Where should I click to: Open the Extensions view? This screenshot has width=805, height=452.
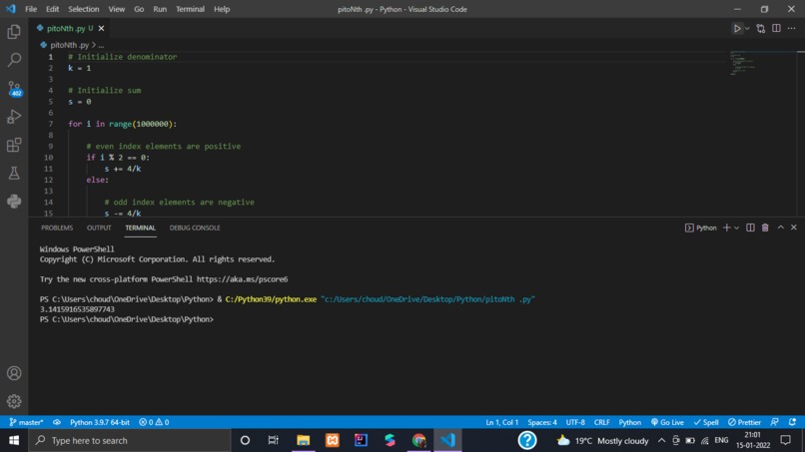pyautogui.click(x=14, y=145)
